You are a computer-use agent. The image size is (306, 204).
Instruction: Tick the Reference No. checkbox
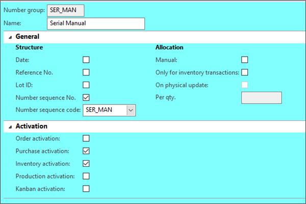[x=86, y=72]
